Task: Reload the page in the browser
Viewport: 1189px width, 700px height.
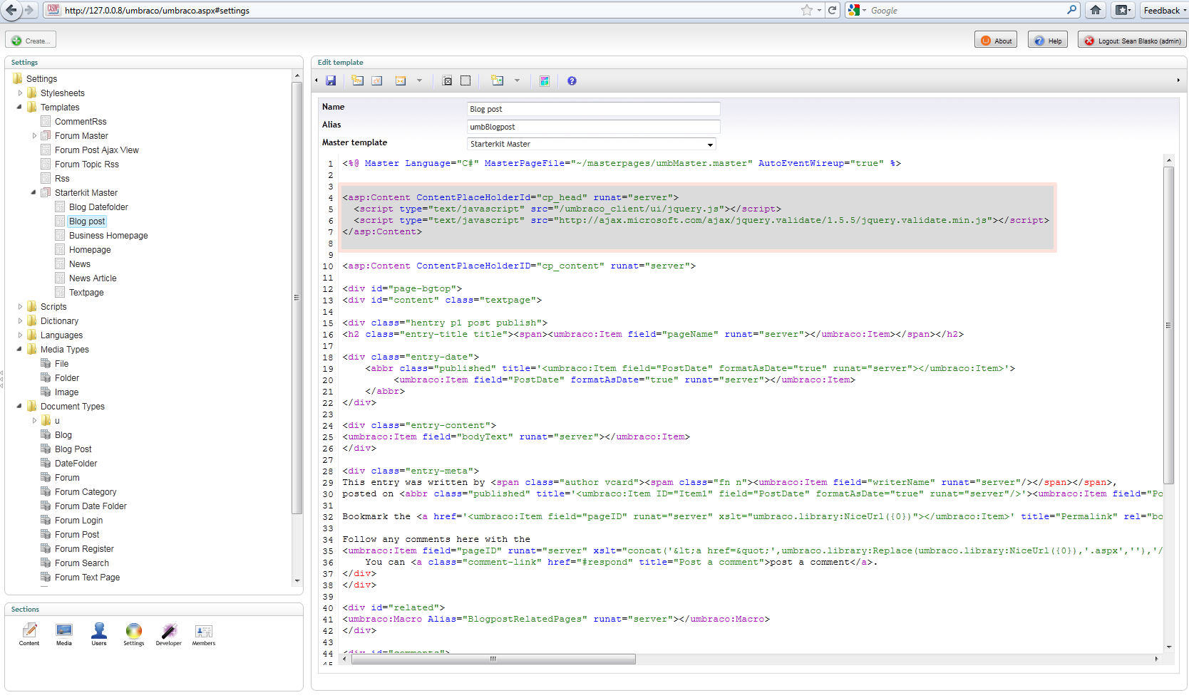Action: pos(832,10)
